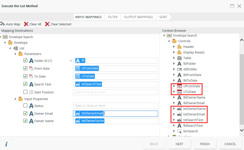Click the Next button
Viewport: 244px width, 150px height.
click(179, 144)
